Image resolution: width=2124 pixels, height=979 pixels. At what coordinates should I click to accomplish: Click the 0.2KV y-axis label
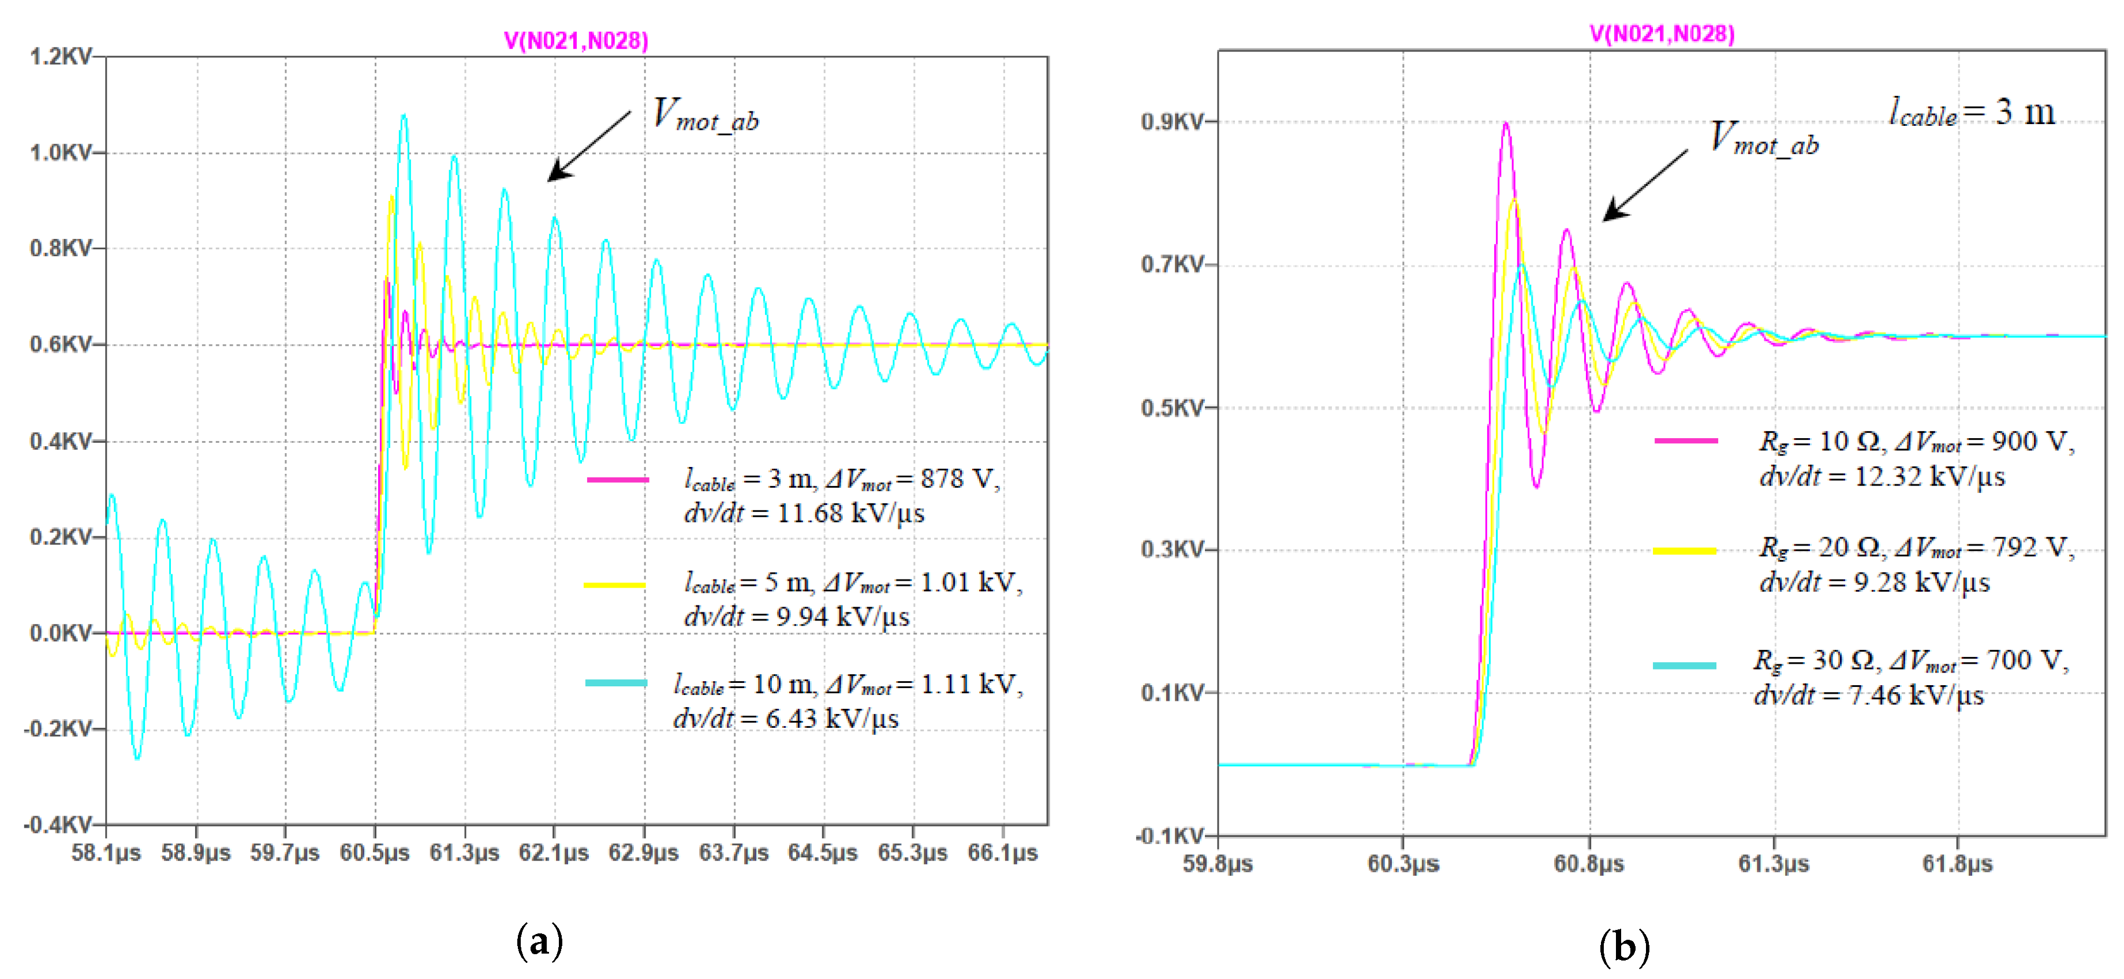click(x=60, y=537)
